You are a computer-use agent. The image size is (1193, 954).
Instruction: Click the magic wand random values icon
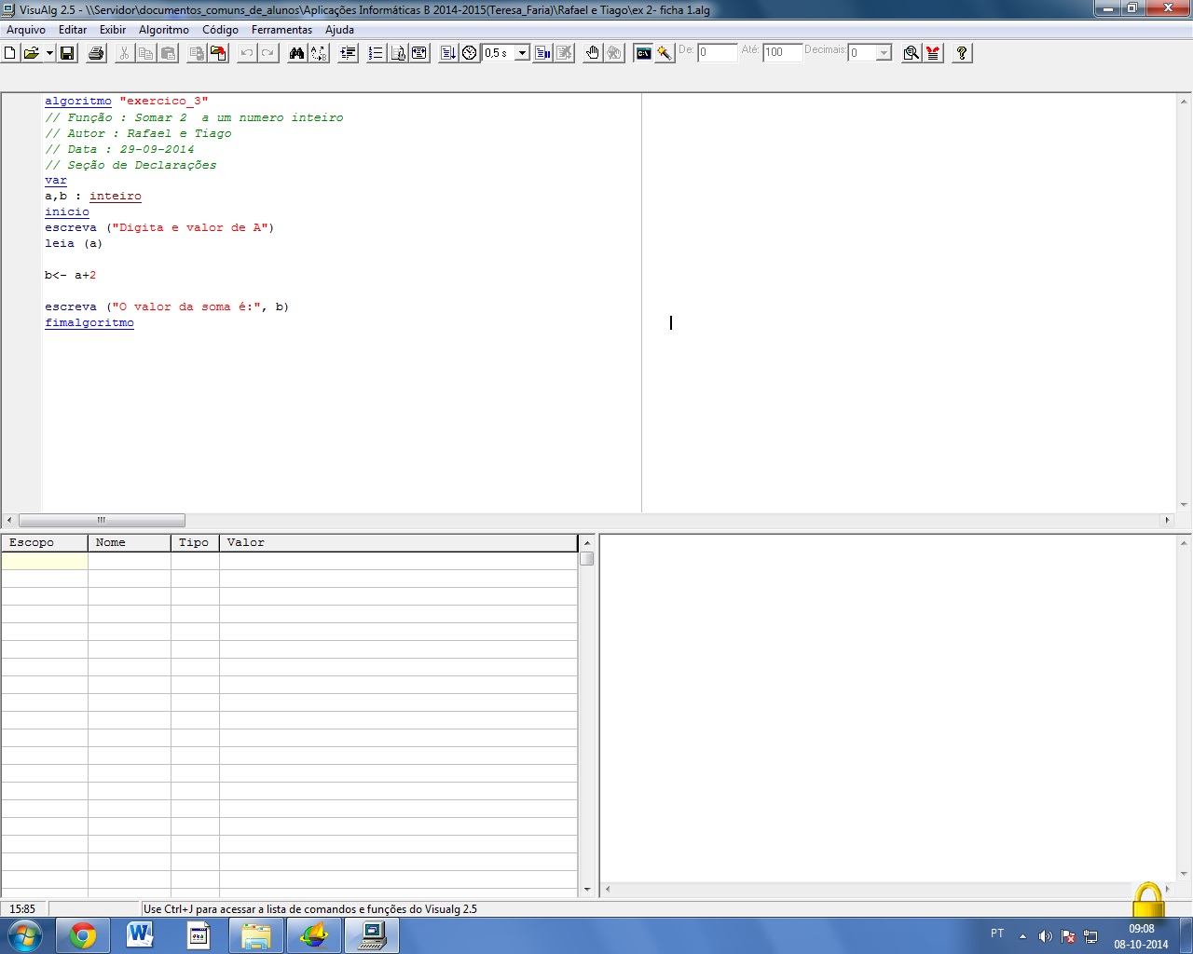(665, 53)
